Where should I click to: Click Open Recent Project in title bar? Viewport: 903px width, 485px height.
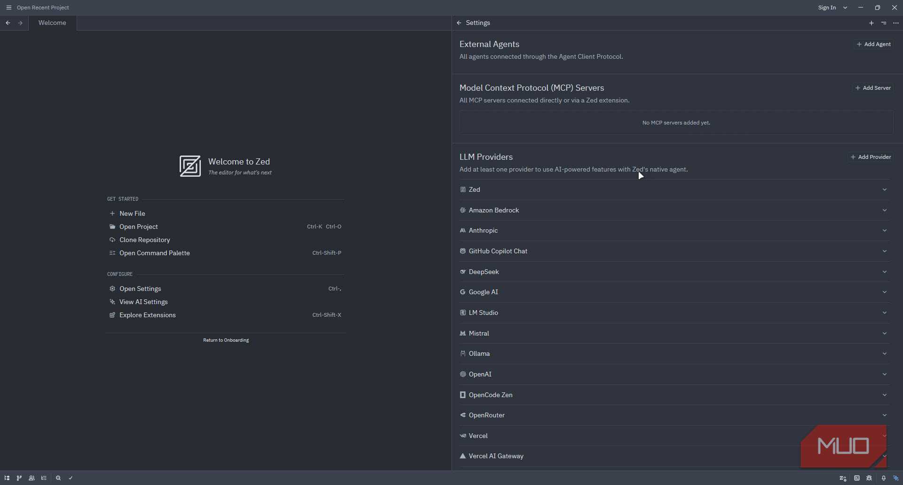(43, 8)
